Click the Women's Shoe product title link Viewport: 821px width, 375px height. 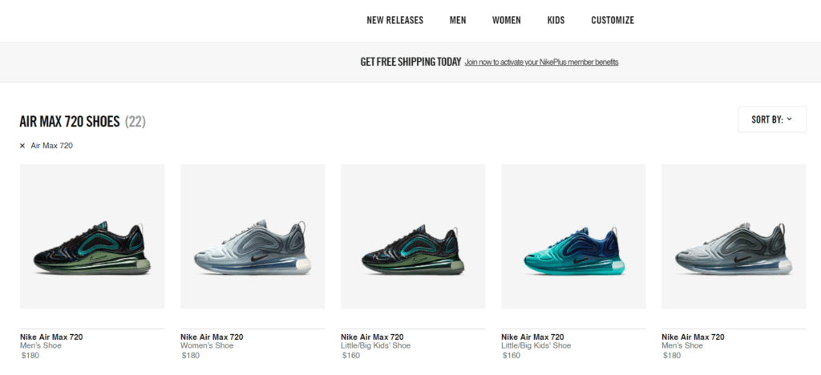click(212, 337)
